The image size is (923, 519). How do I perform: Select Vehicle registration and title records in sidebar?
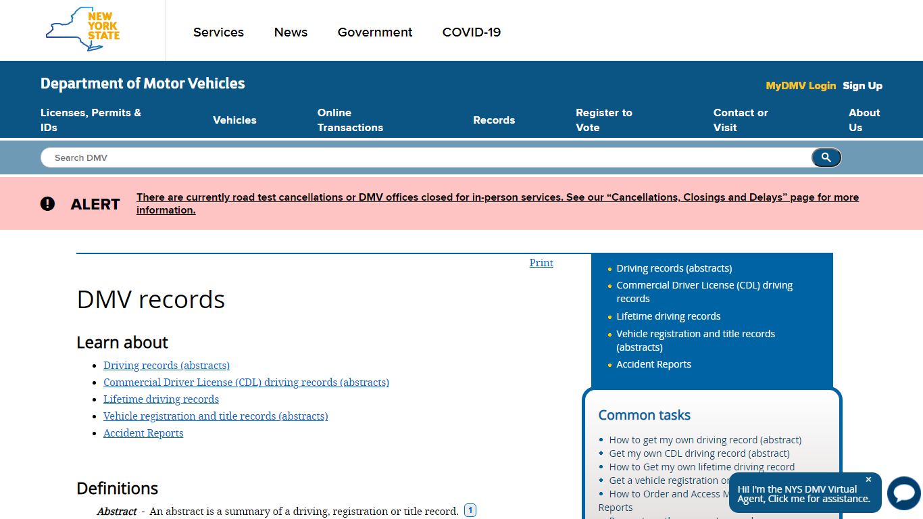(x=696, y=341)
